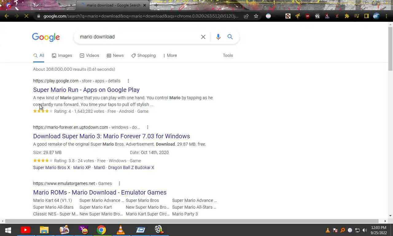Click the blue magnifier search button
The image size is (393, 236).
tap(230, 37)
